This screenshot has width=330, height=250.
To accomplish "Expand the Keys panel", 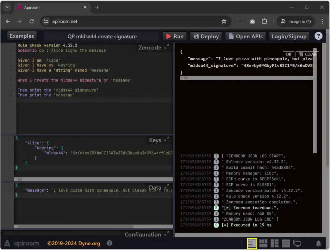I will click(167, 140).
